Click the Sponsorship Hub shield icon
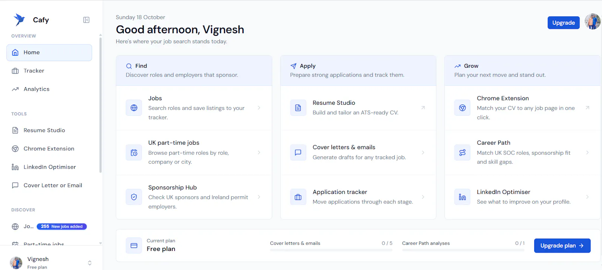 (134, 197)
